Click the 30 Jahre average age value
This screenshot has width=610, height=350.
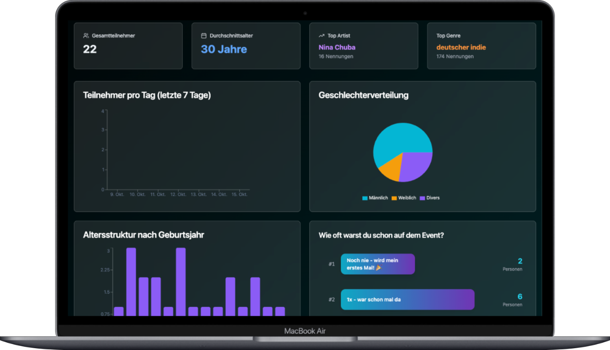coord(224,49)
